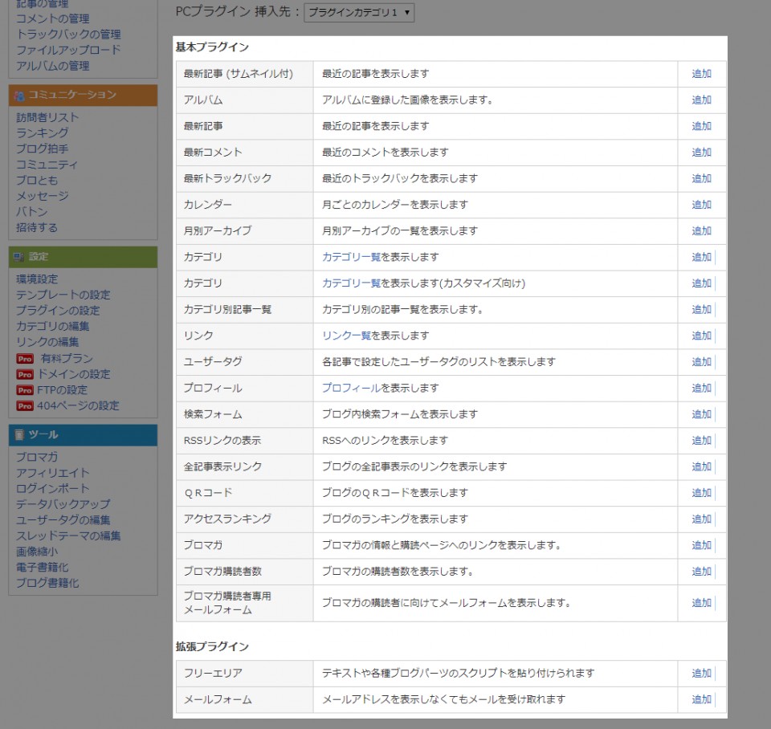Open メッセージ in sidebar
Screen dimensions: 771x729
click(43, 196)
